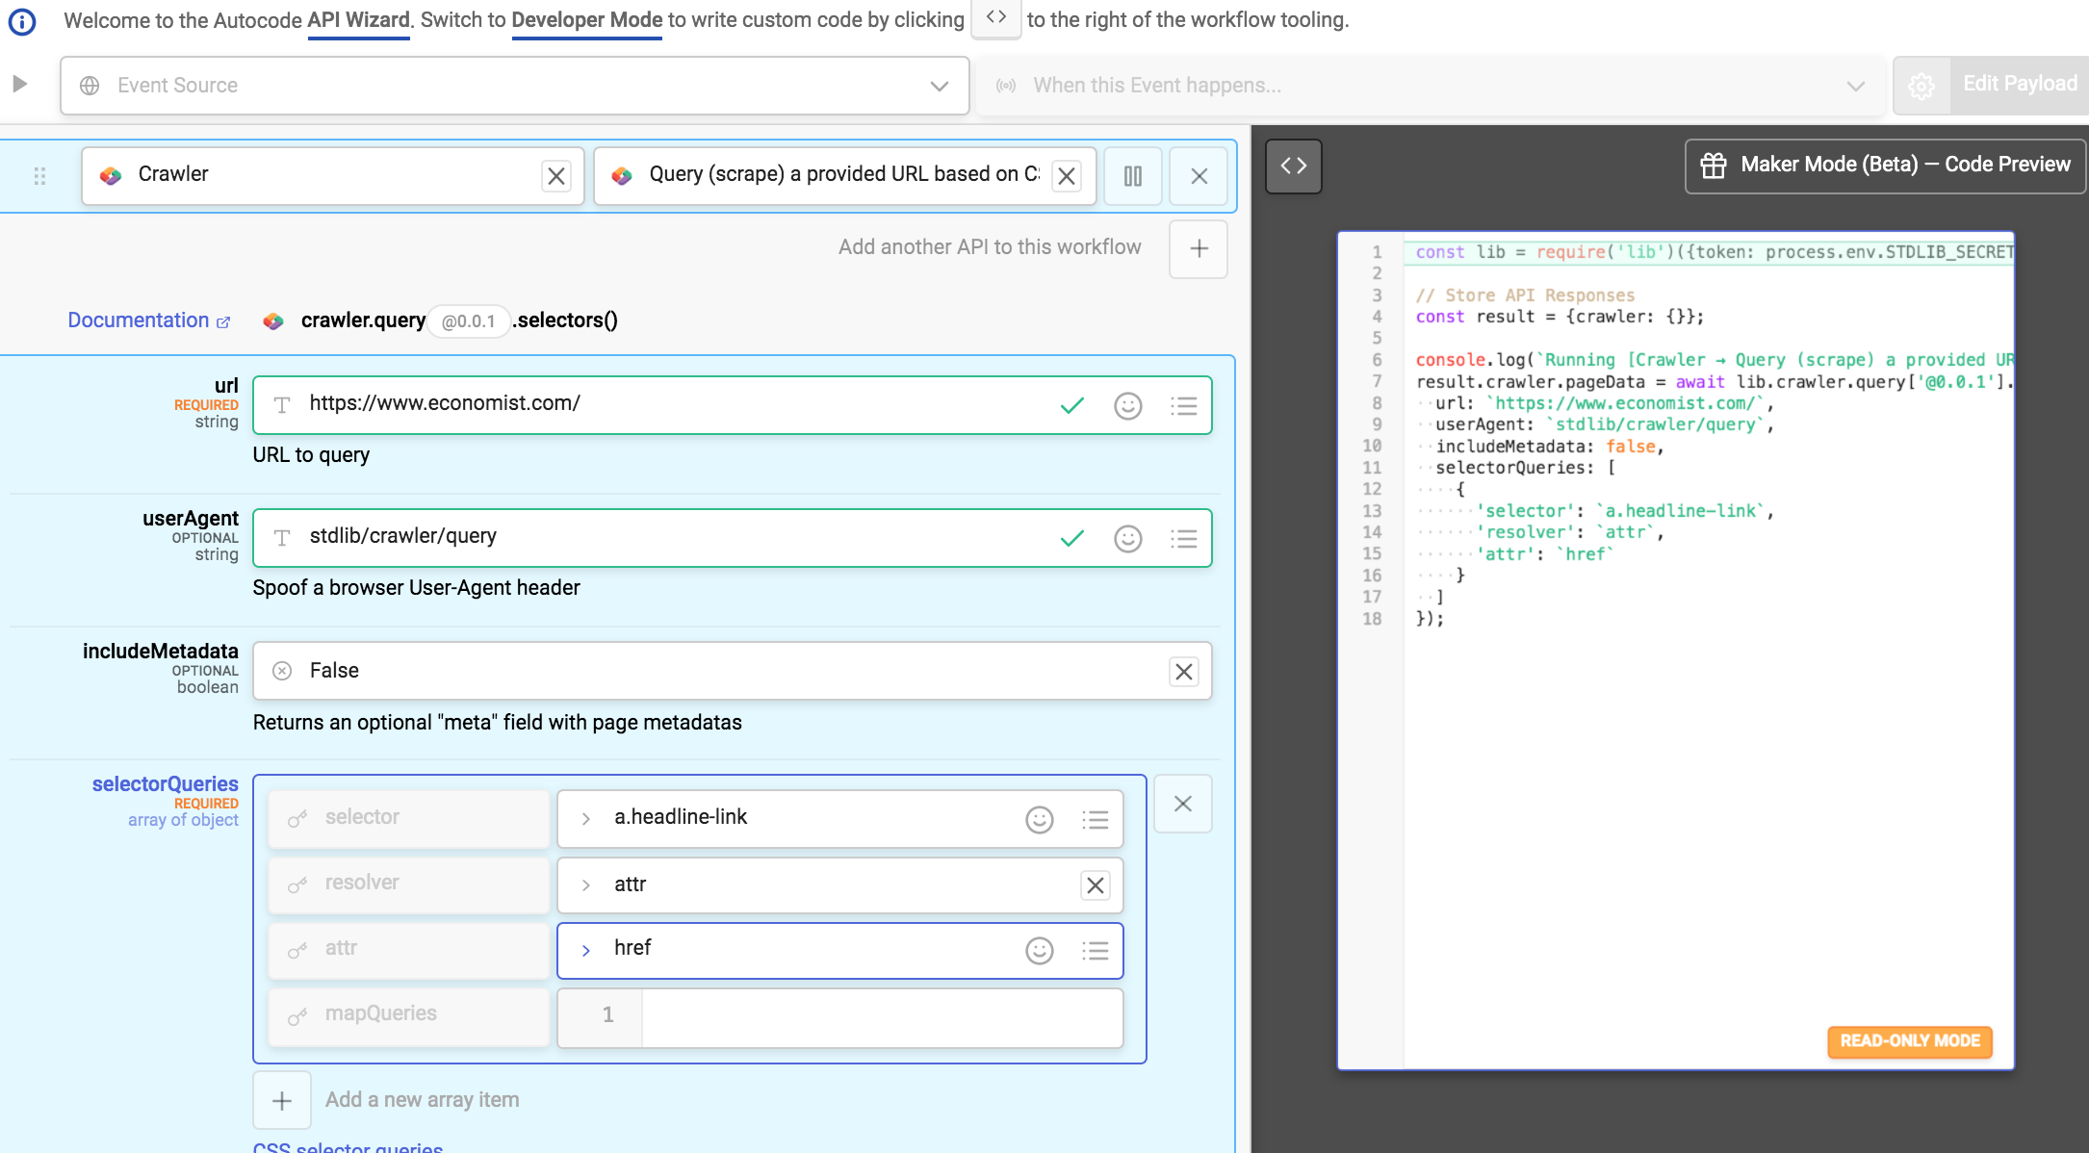
Task: Click the developer mode code brackets icon in banner
Action: click(x=996, y=18)
